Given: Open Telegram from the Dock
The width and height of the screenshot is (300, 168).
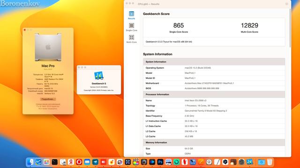Looking at the screenshot, I should coord(95,162).
